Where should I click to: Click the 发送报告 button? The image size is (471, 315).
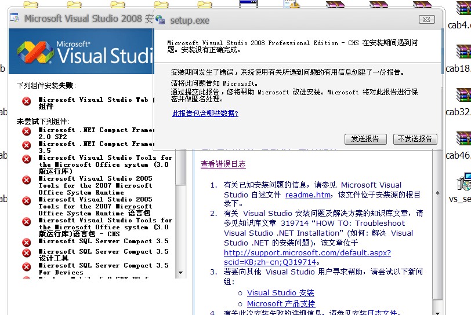coord(365,139)
